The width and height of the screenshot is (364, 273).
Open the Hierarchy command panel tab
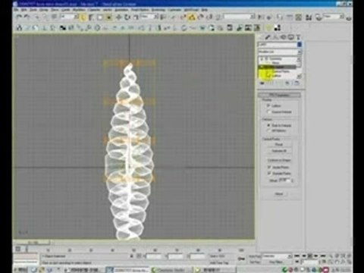click(x=275, y=37)
